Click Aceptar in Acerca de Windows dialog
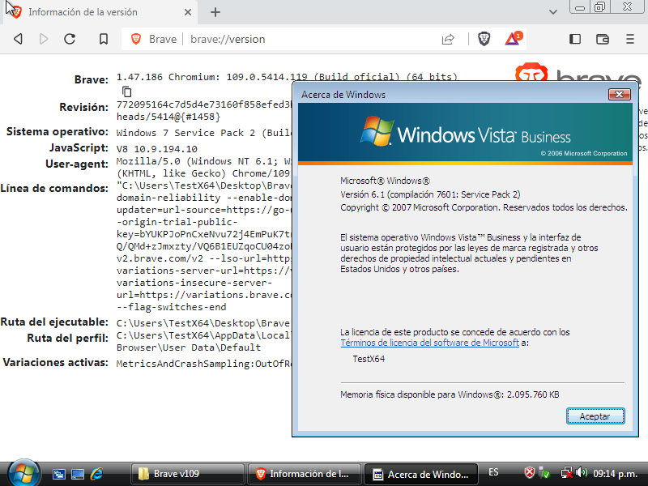648x486 pixels. (x=595, y=416)
